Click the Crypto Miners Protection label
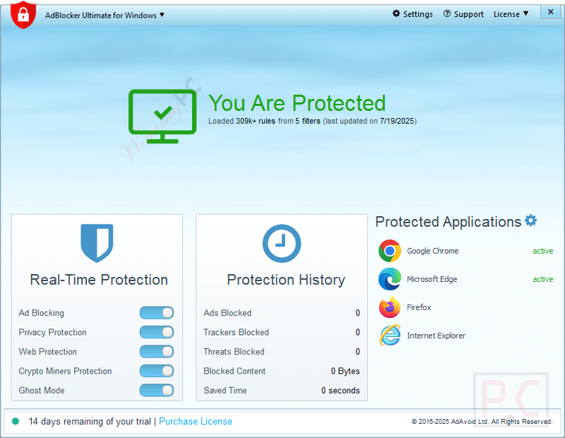Image resolution: width=565 pixels, height=438 pixels. (x=65, y=371)
